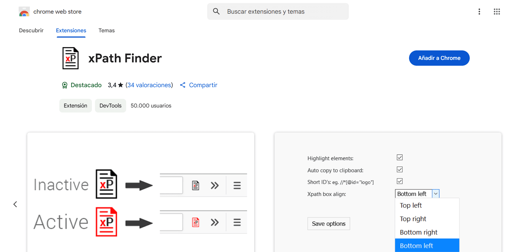Click Añadir a Chrome
509x252 pixels.
439,58
